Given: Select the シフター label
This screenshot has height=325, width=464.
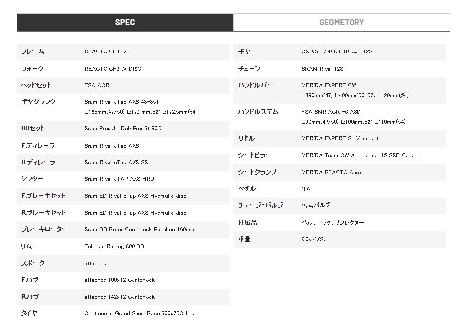Looking at the screenshot, I should [32, 179].
